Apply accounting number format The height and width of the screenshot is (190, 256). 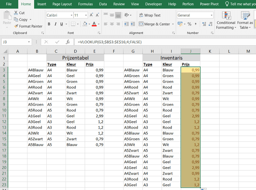[180, 24]
